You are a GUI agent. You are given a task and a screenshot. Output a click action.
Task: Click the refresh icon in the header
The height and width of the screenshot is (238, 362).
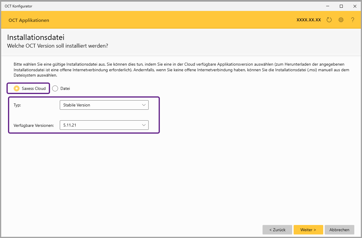click(329, 20)
